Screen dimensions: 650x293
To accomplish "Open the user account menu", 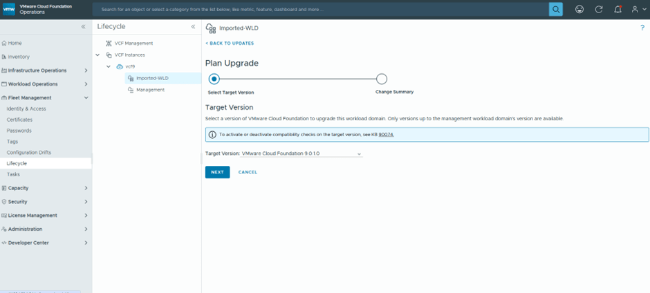I will click(638, 10).
